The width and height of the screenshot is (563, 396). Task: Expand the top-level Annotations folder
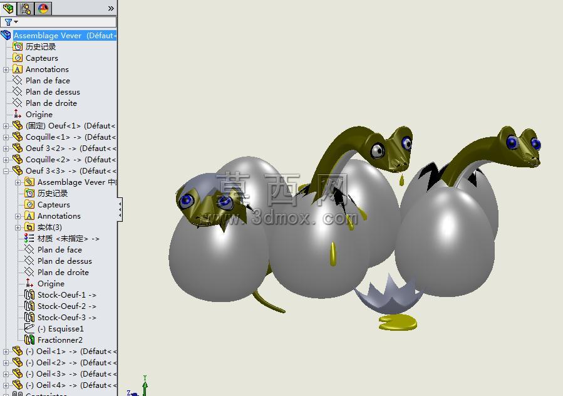click(x=6, y=70)
